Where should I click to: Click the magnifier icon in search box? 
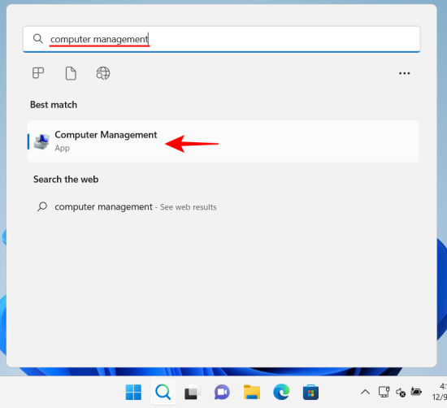pyautogui.click(x=37, y=38)
